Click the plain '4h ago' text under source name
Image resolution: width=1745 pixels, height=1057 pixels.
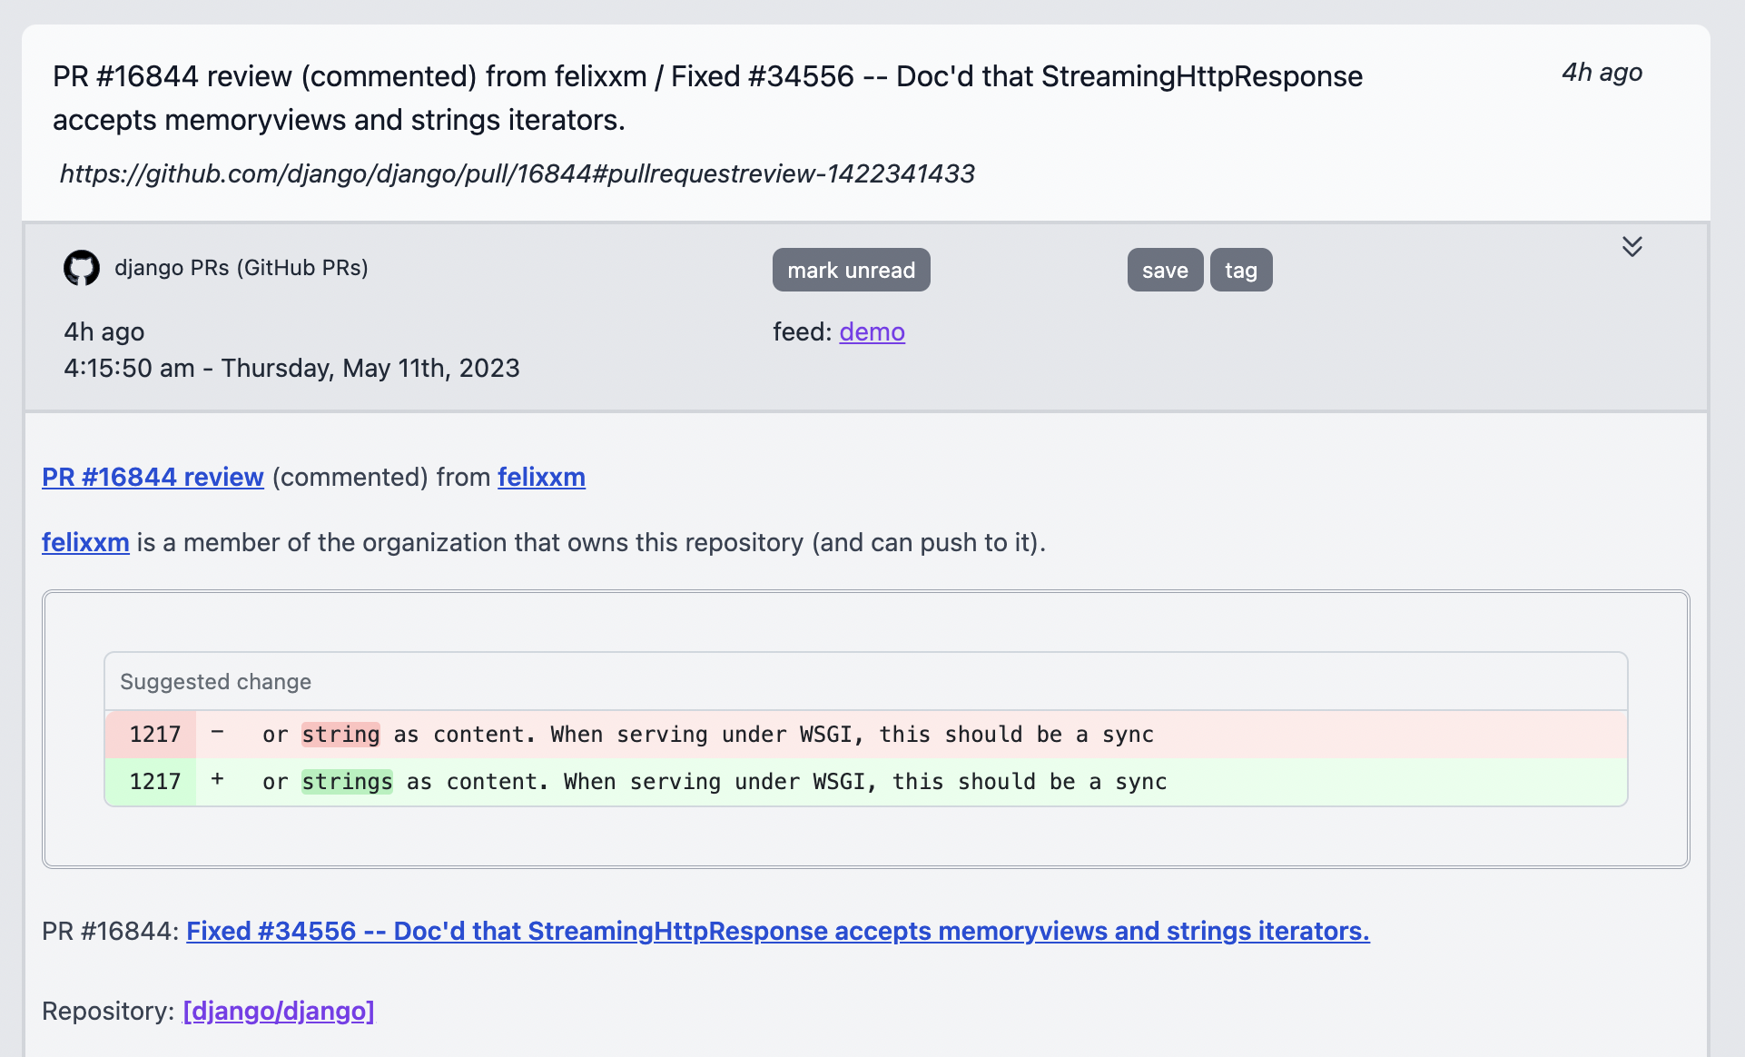pyautogui.click(x=104, y=332)
